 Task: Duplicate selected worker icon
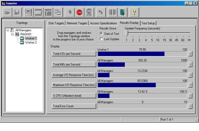pos(58,12)
